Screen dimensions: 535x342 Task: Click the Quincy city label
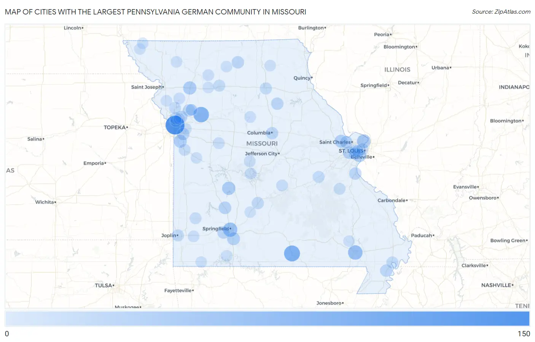(302, 78)
